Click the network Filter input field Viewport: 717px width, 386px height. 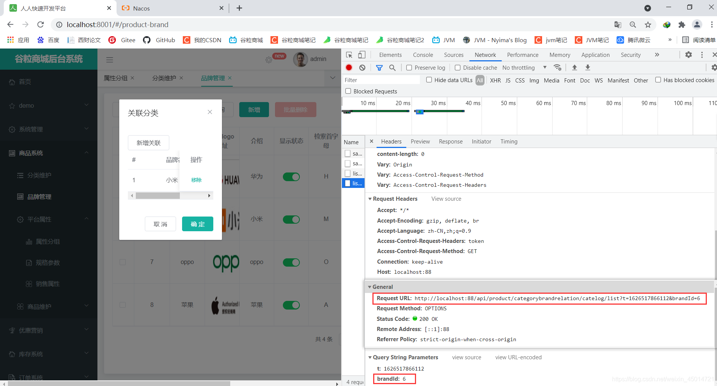click(381, 80)
